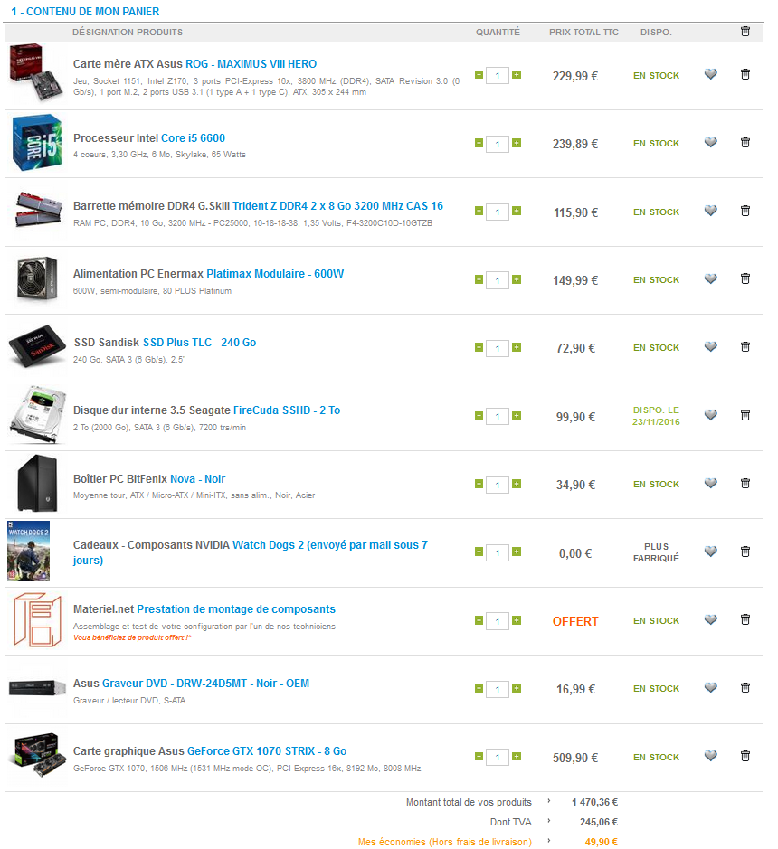This screenshot has width=778, height=849.
Task: Add Intel Core i5 6600 to wishlist
Action: click(710, 142)
